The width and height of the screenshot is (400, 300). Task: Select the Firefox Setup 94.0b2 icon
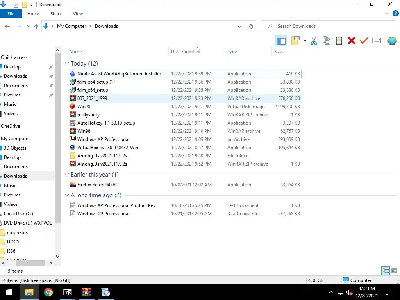coord(72,185)
